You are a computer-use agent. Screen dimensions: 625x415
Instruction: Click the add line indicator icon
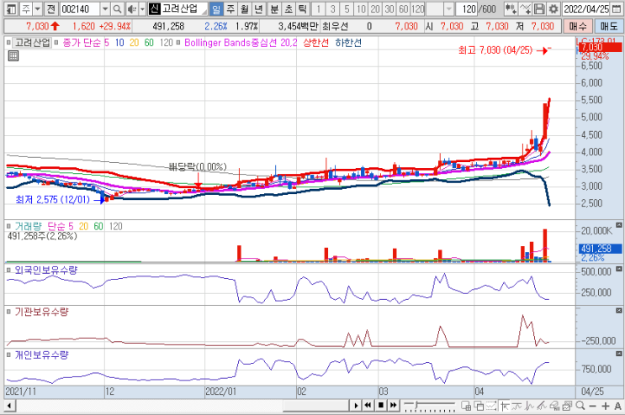pos(525,8)
